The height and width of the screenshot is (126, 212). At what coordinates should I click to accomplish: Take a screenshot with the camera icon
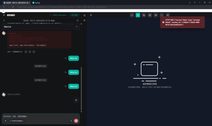(150, 15)
